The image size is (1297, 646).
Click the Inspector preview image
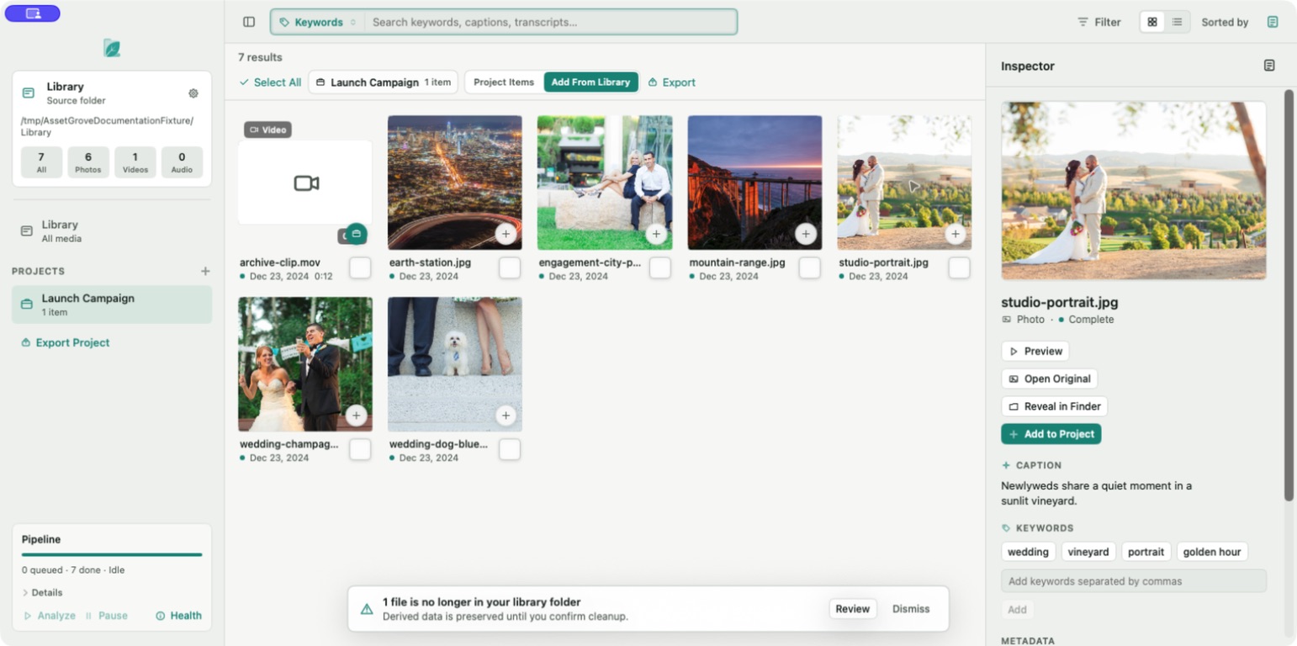click(1133, 191)
